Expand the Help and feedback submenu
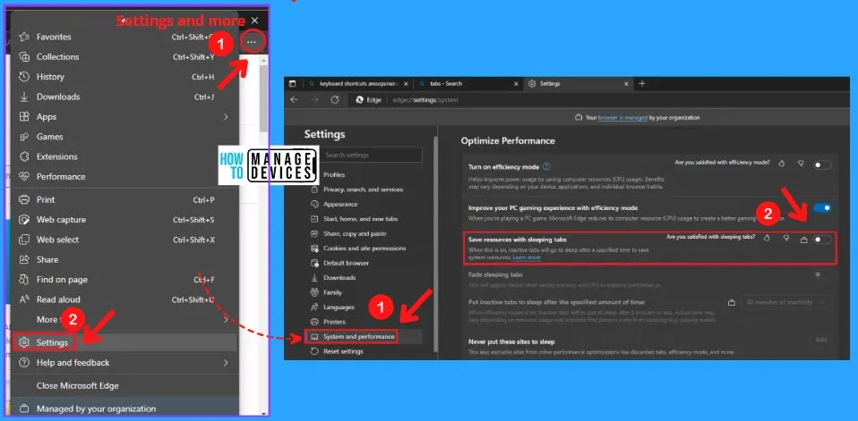The width and height of the screenshot is (858, 421). [x=226, y=363]
